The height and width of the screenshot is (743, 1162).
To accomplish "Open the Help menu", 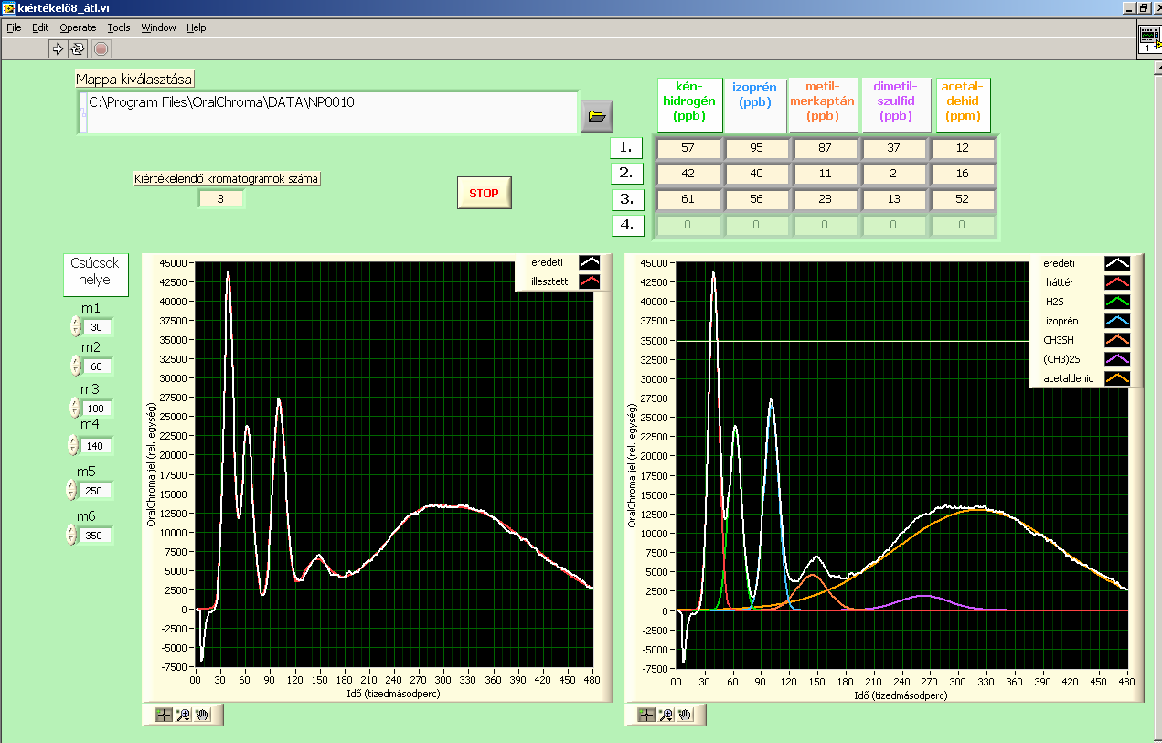I will click(197, 27).
